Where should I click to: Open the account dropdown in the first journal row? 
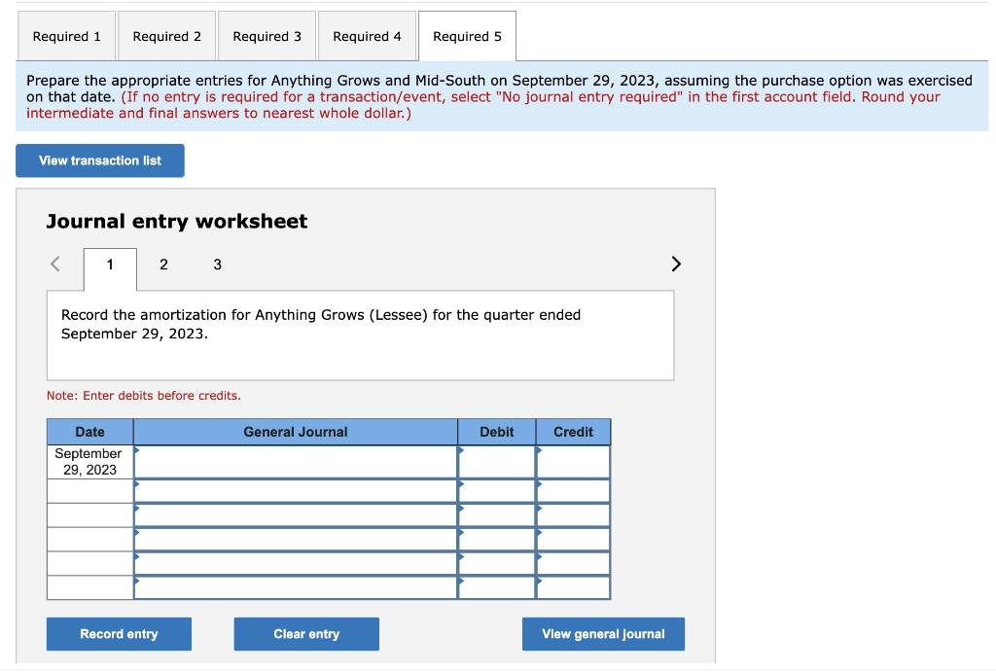click(295, 461)
